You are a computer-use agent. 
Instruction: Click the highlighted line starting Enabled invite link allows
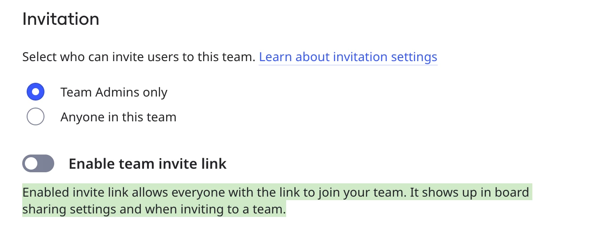pyautogui.click(x=276, y=193)
